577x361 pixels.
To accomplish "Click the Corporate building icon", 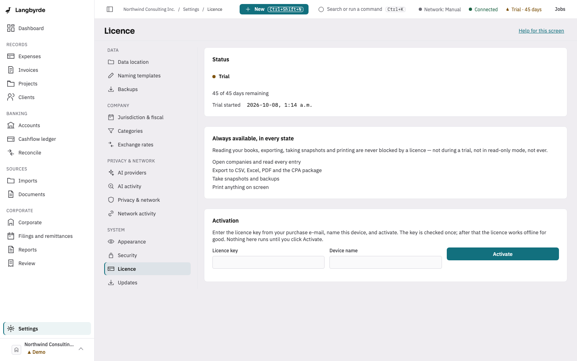I will (x=11, y=222).
